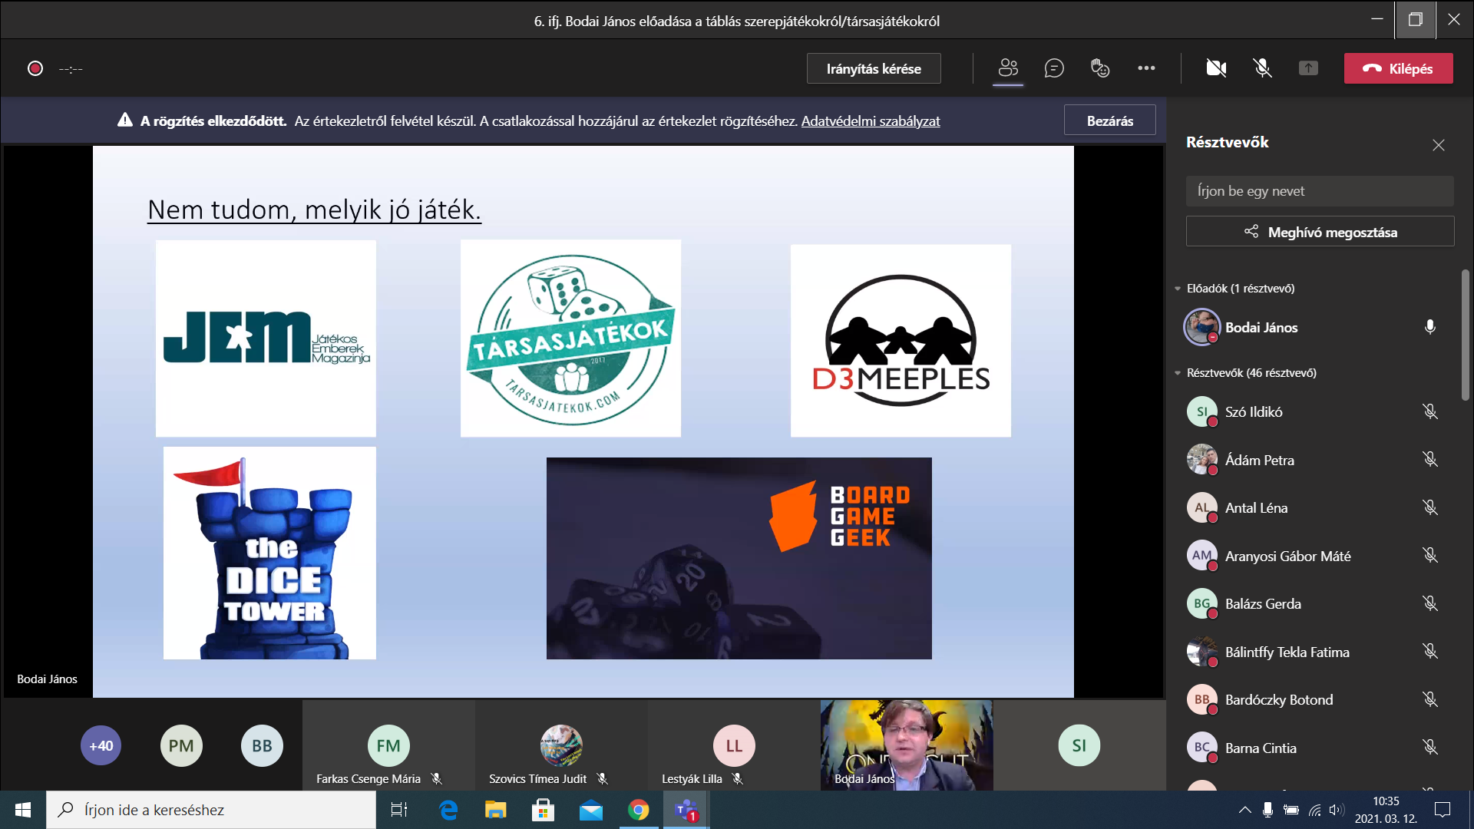Screen dimensions: 1474x829
Task: Click the +40 more participants avatar
Action: (x=101, y=745)
